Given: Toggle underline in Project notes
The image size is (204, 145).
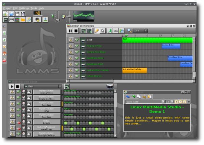Looking at the screenshot, I should [x=185, y=102].
